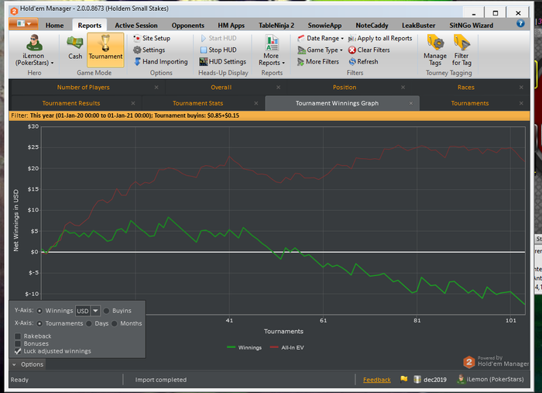Close the Tournament Winnings Graph tab

pyautogui.click(x=411, y=103)
